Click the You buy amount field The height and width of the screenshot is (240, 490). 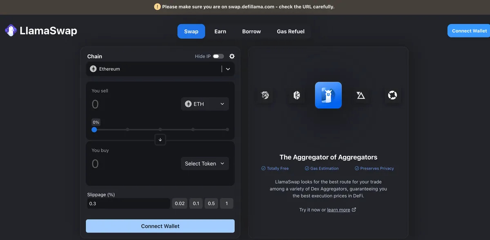click(135, 164)
